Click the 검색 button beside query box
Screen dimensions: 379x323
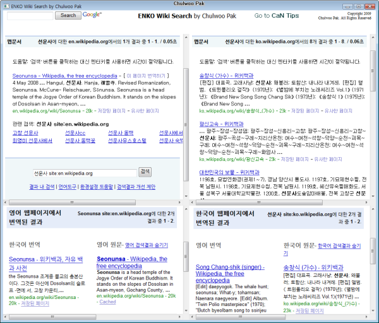pyautogui.click(x=145, y=172)
